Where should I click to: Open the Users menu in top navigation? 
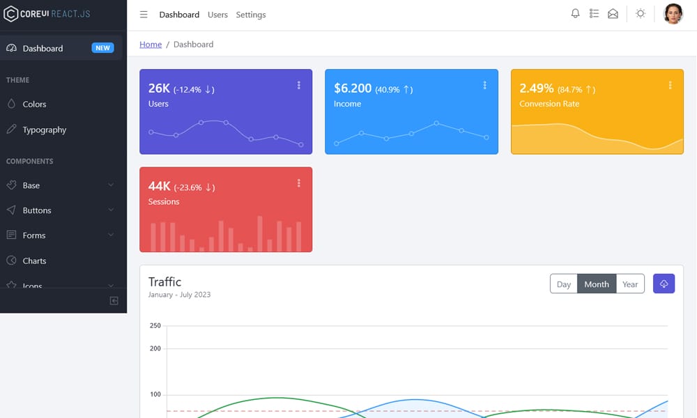tap(217, 14)
